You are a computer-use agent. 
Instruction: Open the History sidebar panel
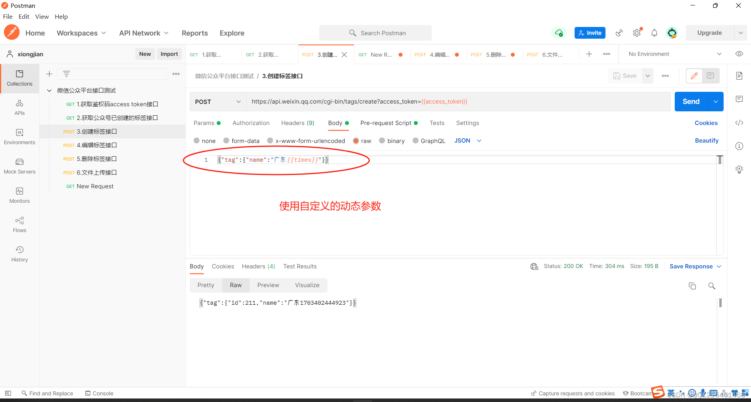(20, 254)
